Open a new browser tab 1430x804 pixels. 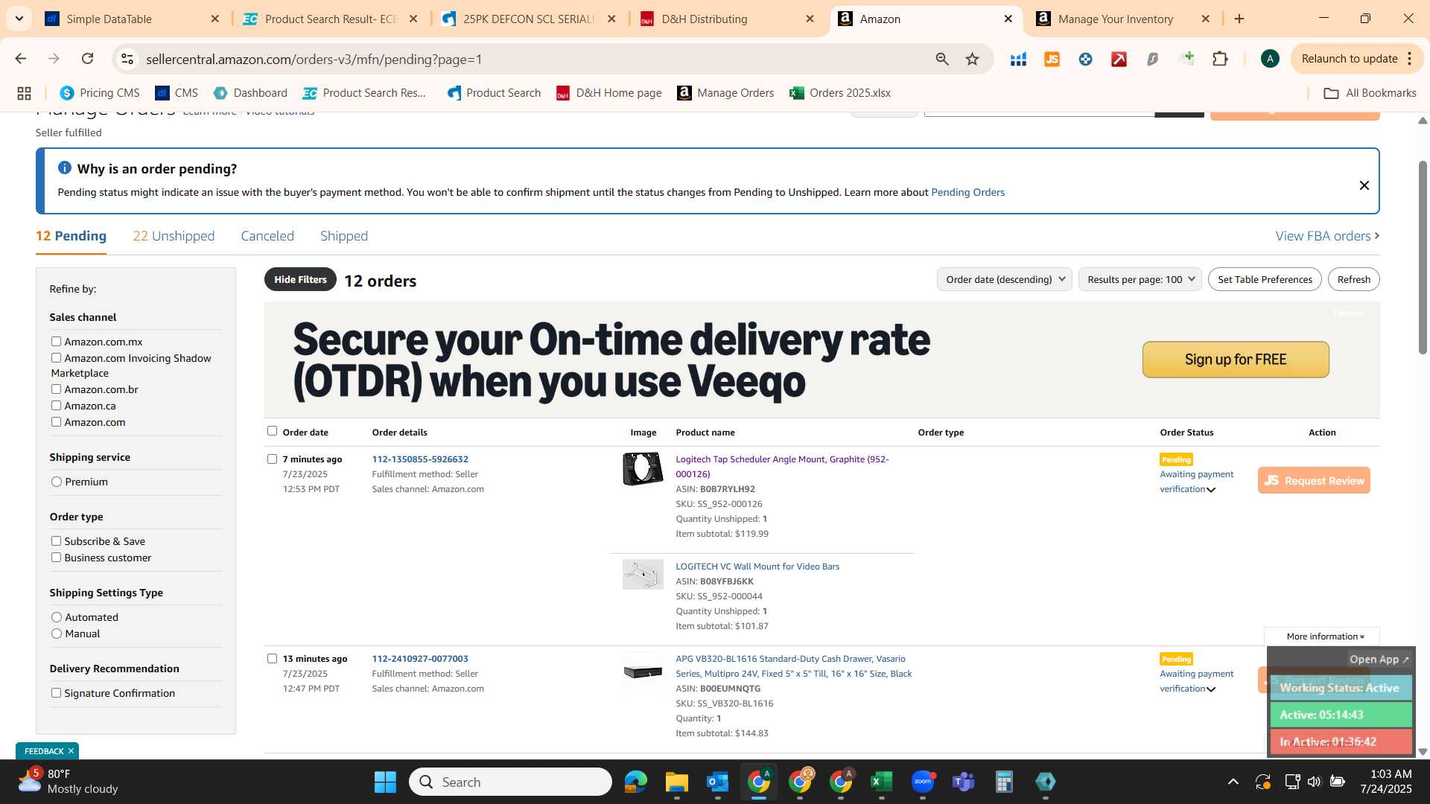(x=1239, y=19)
